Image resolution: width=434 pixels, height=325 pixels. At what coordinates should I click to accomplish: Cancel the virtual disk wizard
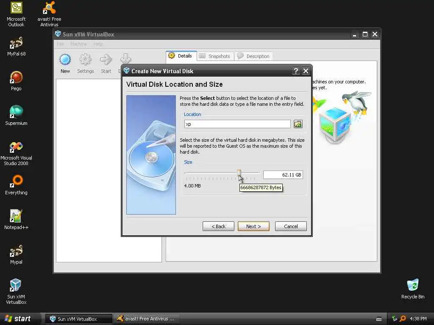[x=291, y=226]
